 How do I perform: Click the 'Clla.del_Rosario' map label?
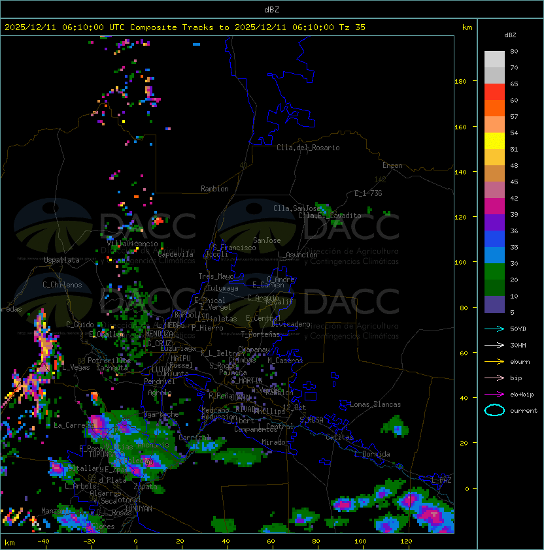pos(308,148)
